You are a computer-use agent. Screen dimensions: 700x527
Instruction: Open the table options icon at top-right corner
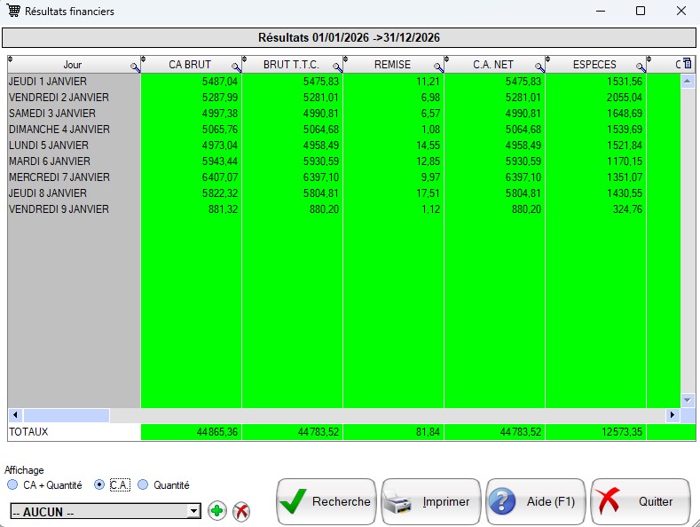pyautogui.click(x=687, y=64)
